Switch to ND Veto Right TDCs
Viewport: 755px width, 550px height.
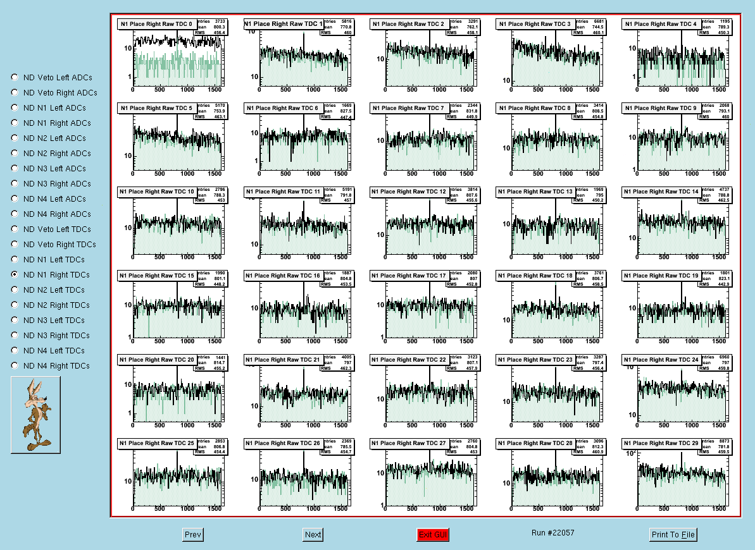coord(15,244)
